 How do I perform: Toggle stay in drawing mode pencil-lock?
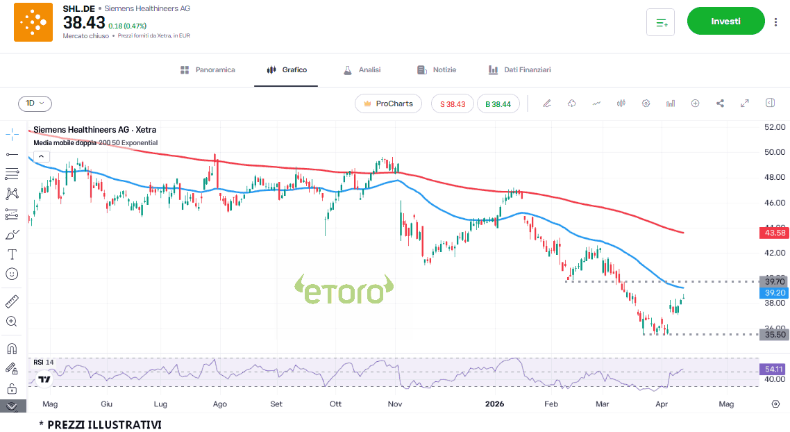[x=12, y=368]
